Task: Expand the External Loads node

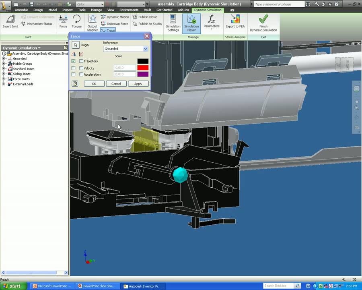Action: (x=4, y=84)
